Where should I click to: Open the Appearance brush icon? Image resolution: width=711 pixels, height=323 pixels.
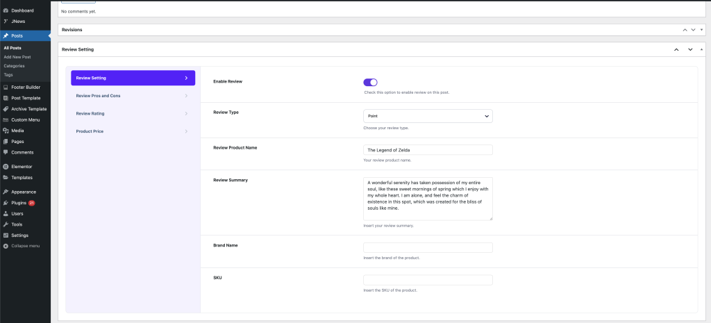pyautogui.click(x=6, y=192)
